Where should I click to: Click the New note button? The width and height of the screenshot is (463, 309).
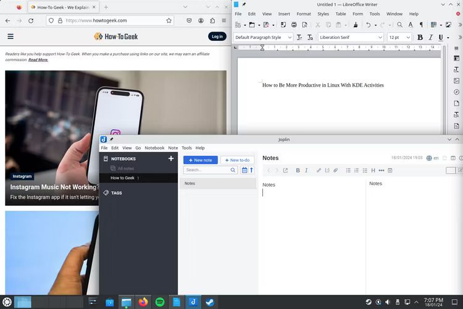[x=201, y=160]
